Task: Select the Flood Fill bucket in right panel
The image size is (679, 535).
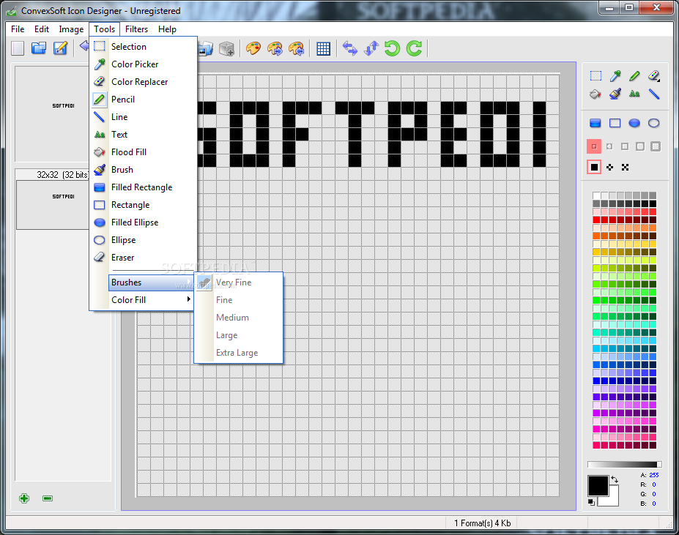Action: [595, 94]
